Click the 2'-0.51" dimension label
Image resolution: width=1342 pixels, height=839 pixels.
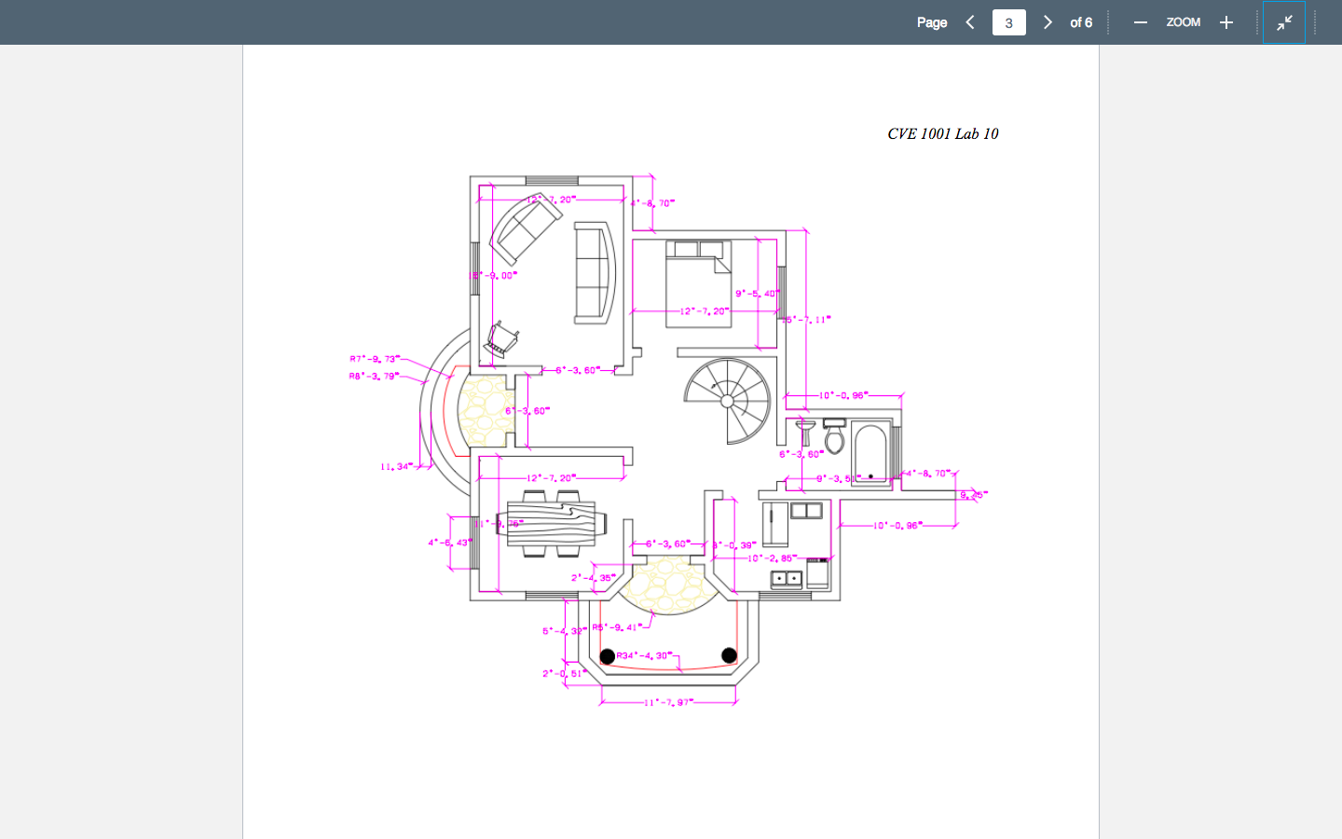coord(565,673)
